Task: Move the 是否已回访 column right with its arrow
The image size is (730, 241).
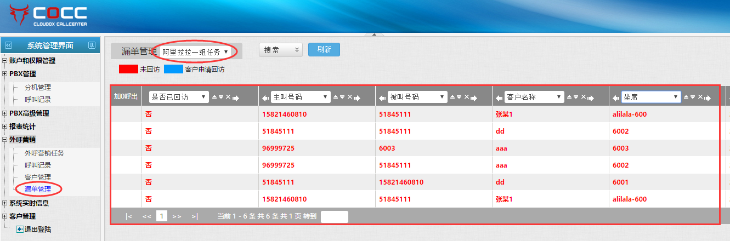Action: coord(236,97)
